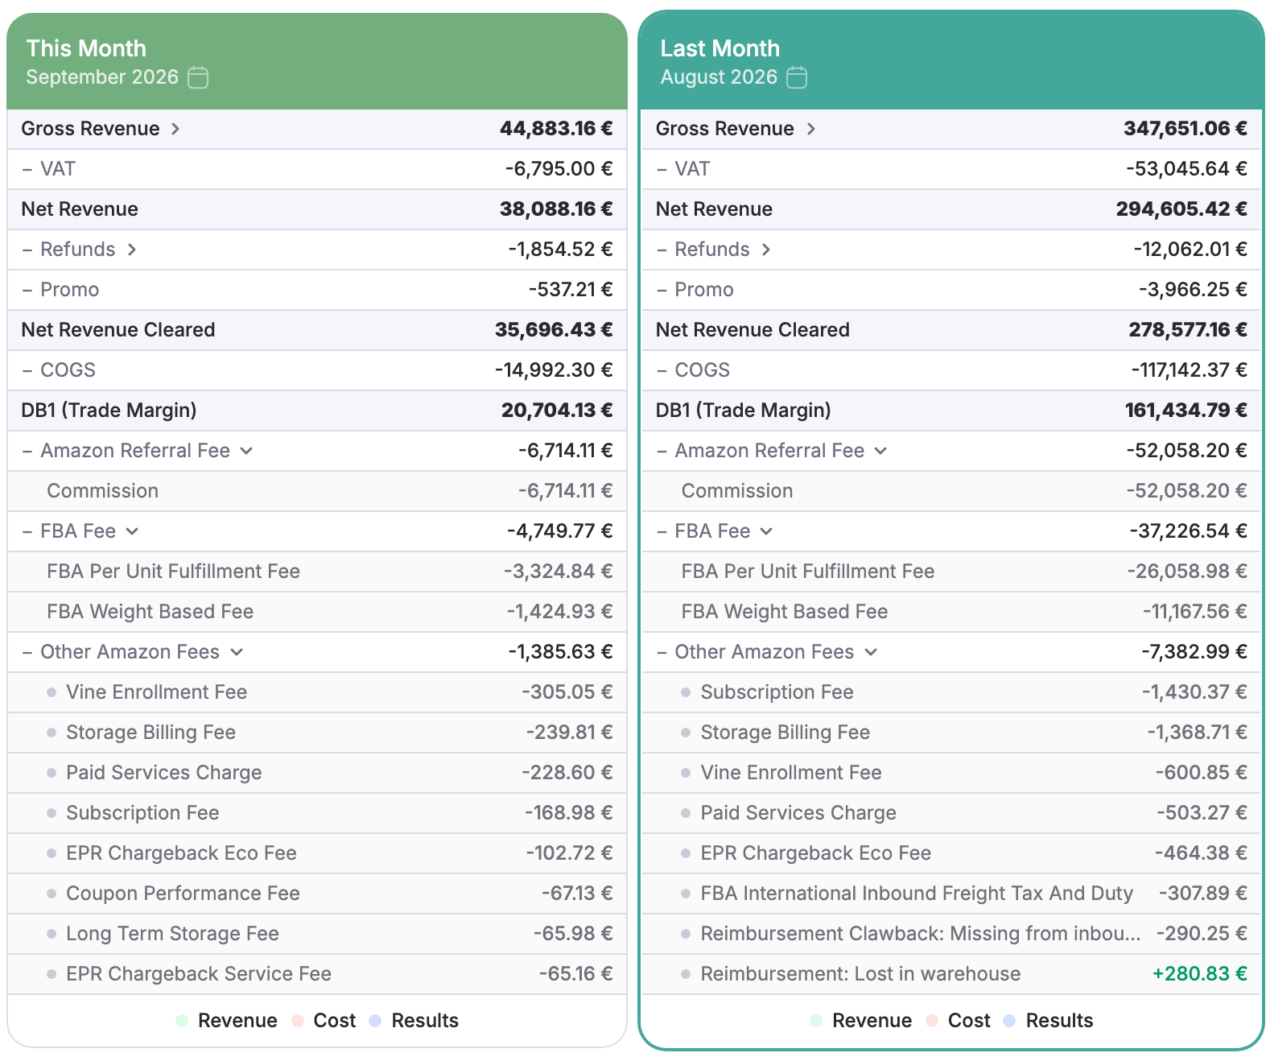Screen dimensions: 1270x1061
Task: Collapse Other Amazon Fees in Last Month
Action: 871,652
